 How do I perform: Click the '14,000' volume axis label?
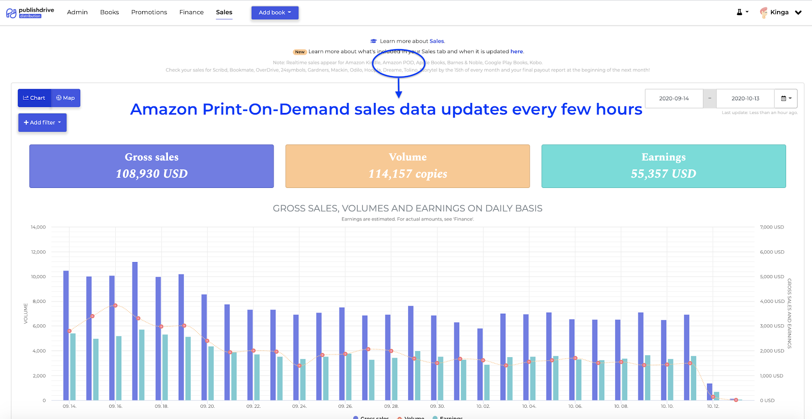coord(38,227)
